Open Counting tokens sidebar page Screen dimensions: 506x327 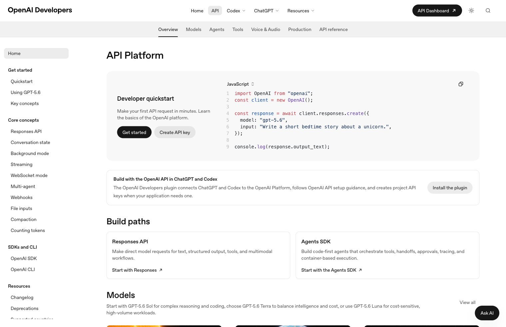pyautogui.click(x=28, y=230)
